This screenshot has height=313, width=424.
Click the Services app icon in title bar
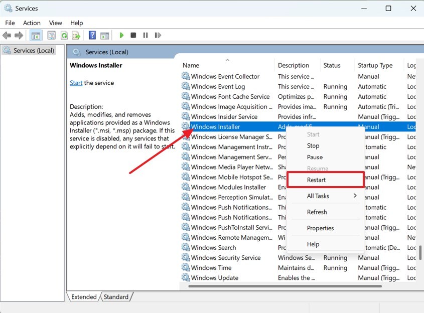tap(8, 8)
